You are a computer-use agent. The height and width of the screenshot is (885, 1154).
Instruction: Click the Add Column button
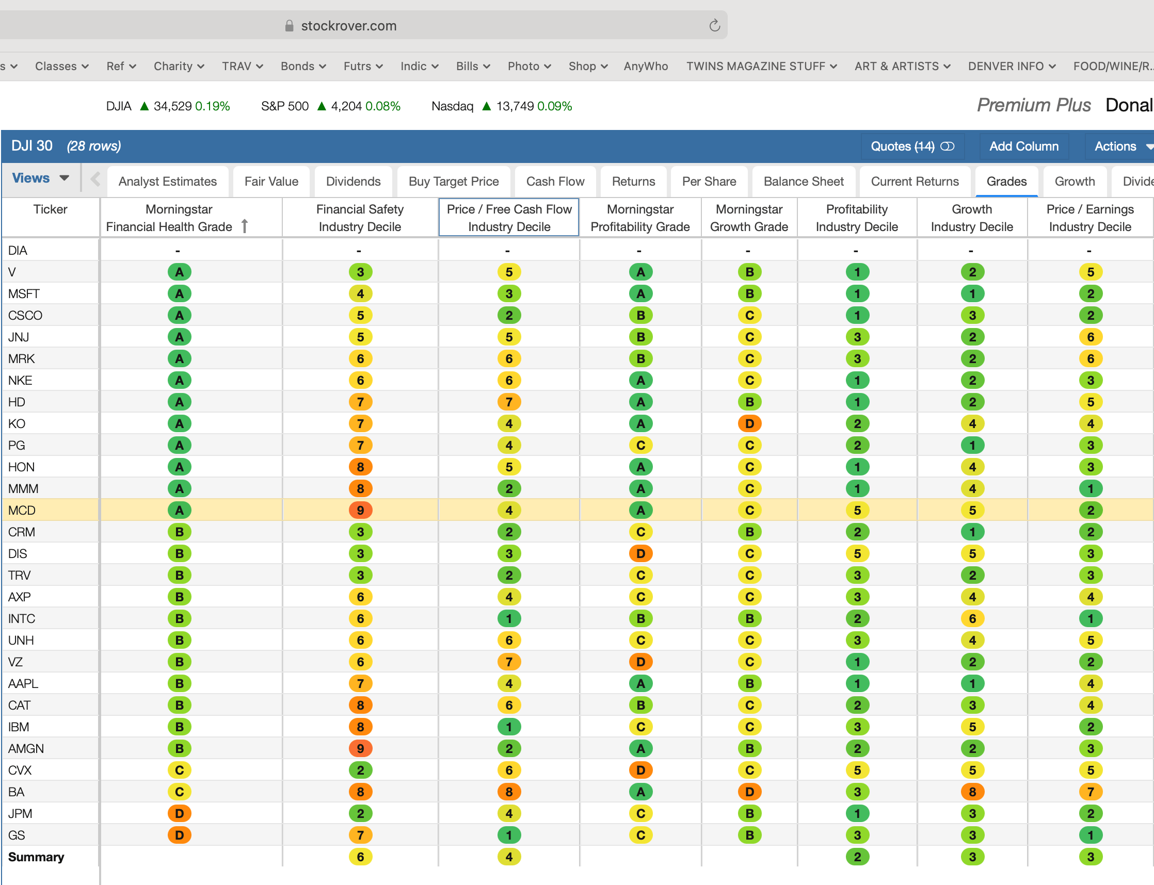pos(1024,146)
